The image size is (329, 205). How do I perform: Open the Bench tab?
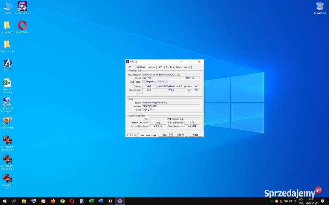[x=179, y=67]
